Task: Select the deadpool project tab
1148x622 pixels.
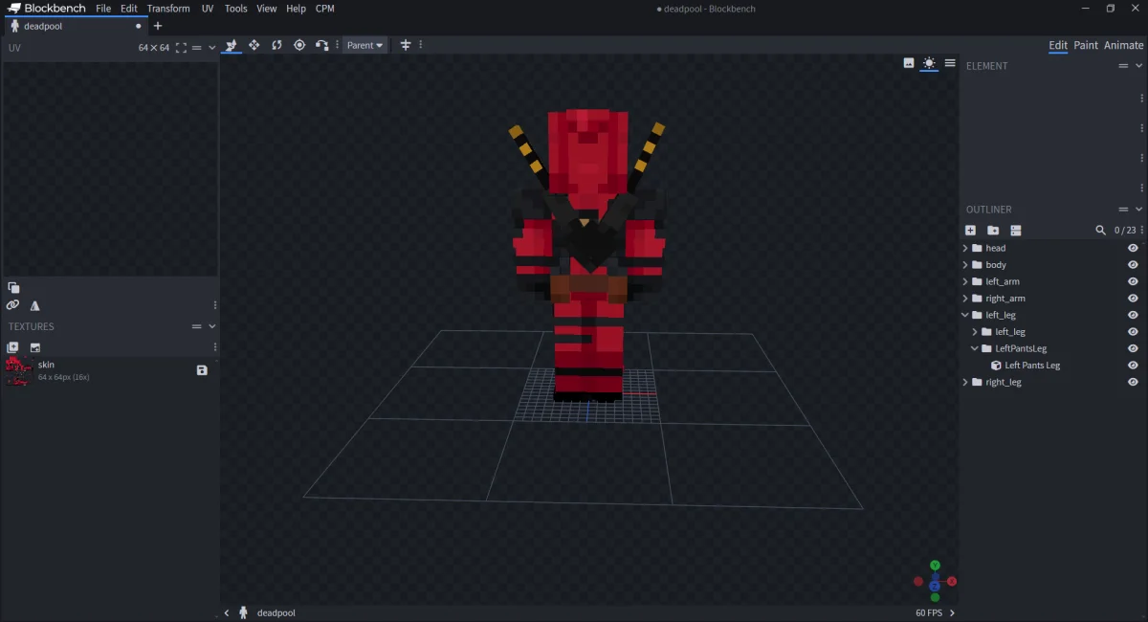Action: 75,26
